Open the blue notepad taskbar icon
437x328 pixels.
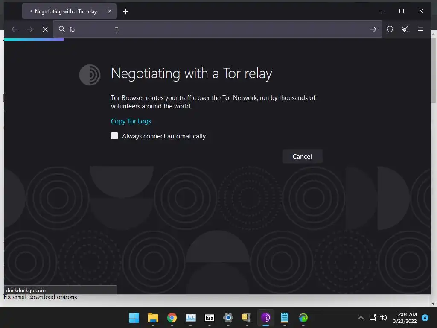285,318
